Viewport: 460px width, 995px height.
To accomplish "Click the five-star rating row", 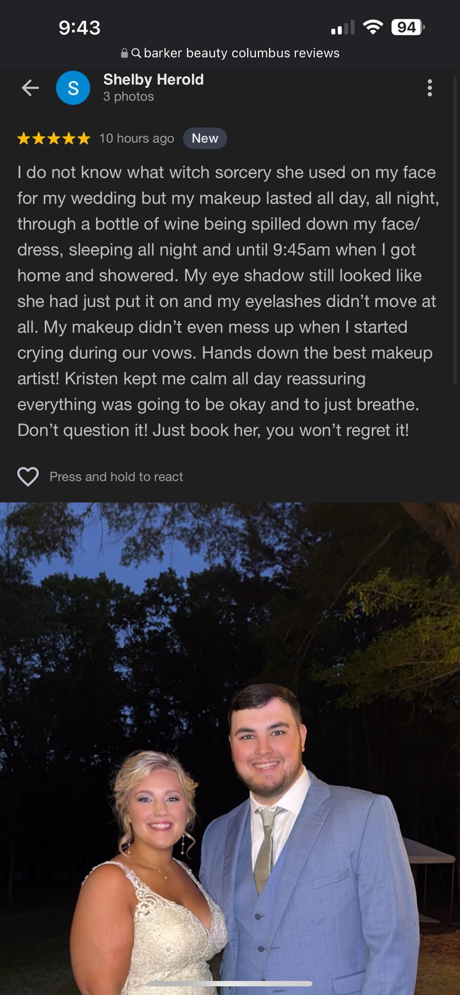I will coord(54,138).
